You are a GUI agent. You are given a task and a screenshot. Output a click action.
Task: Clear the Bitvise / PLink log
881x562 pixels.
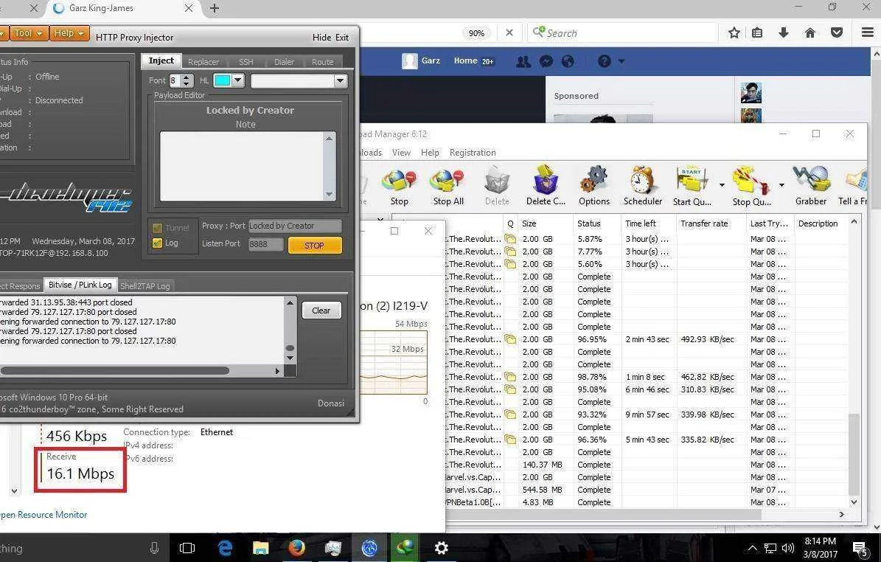(321, 311)
